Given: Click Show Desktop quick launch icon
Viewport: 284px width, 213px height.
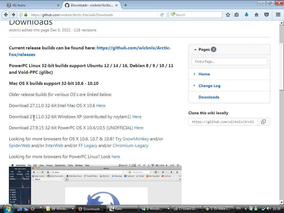Looking at the screenshot, I should [x=20, y=209].
